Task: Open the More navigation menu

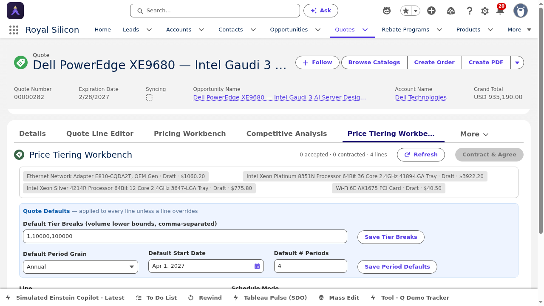Action: (x=519, y=30)
